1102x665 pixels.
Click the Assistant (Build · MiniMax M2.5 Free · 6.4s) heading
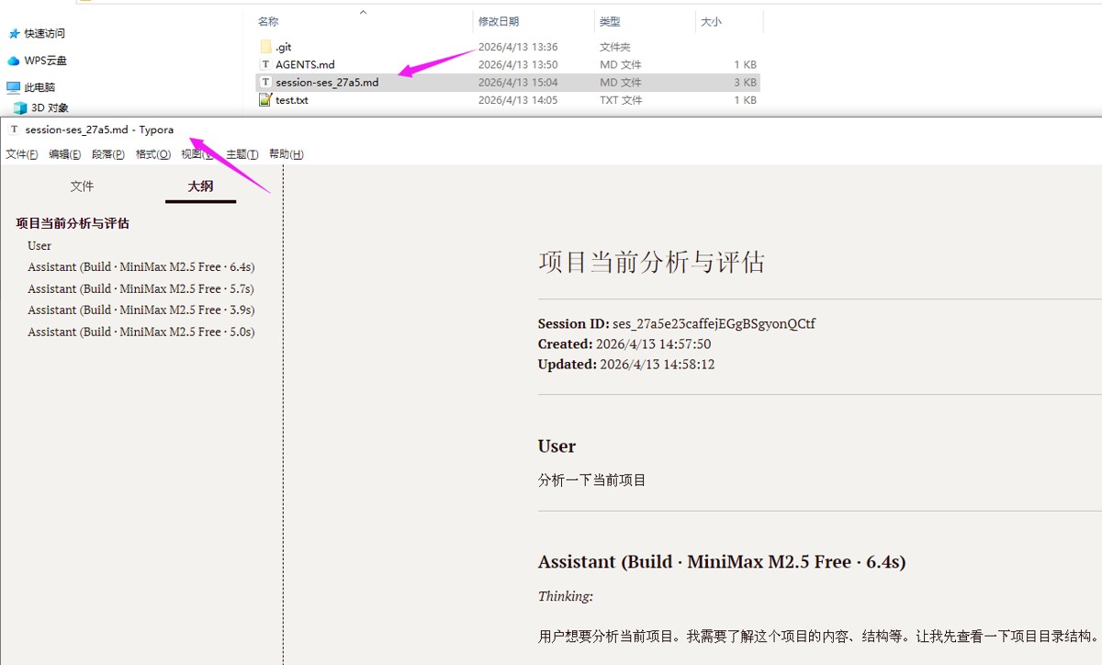point(722,561)
